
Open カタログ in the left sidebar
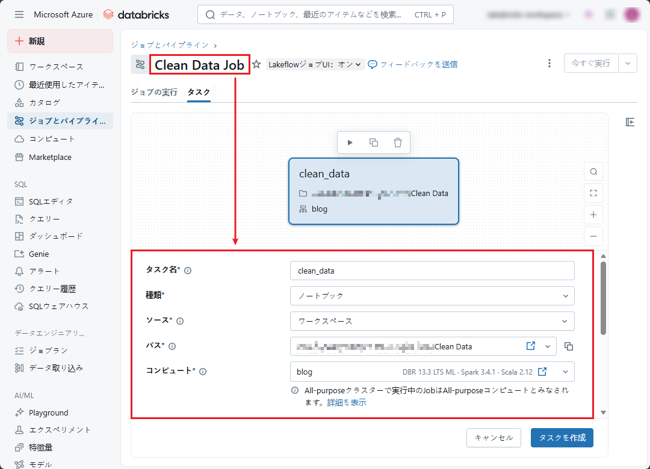(45, 103)
